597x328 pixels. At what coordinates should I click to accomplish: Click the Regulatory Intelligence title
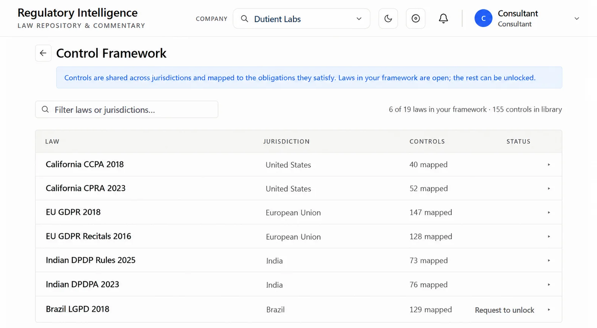[78, 13]
